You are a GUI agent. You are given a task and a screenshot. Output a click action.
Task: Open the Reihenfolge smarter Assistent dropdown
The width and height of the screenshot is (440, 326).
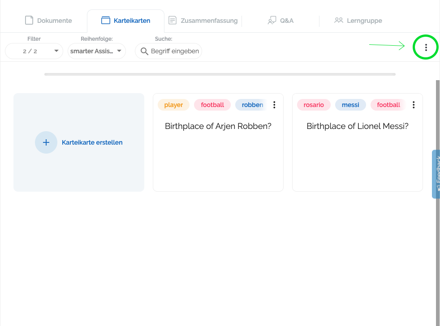[96, 51]
